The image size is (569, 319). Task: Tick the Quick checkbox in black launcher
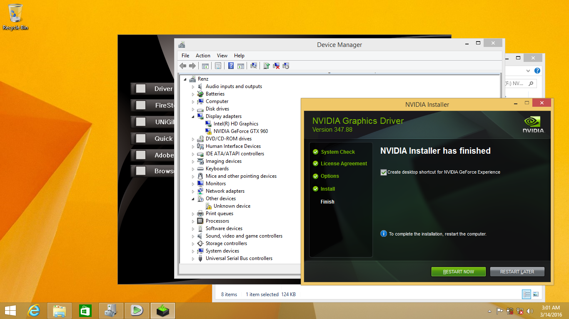point(141,138)
